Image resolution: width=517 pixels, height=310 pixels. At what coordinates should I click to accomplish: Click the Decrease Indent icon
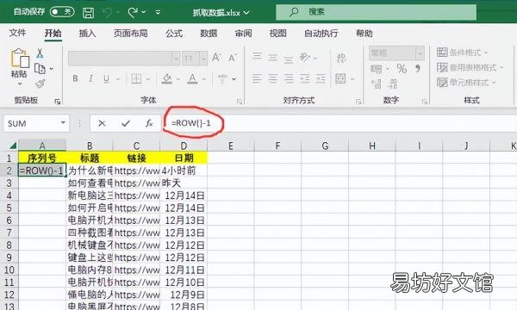pos(305,78)
